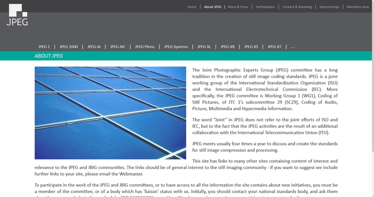Click the text 'International Telecommunication Union (ITU)'

tap(283, 133)
